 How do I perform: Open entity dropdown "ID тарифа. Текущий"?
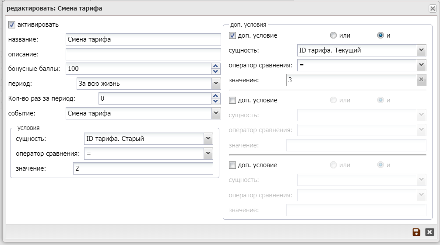click(421, 50)
